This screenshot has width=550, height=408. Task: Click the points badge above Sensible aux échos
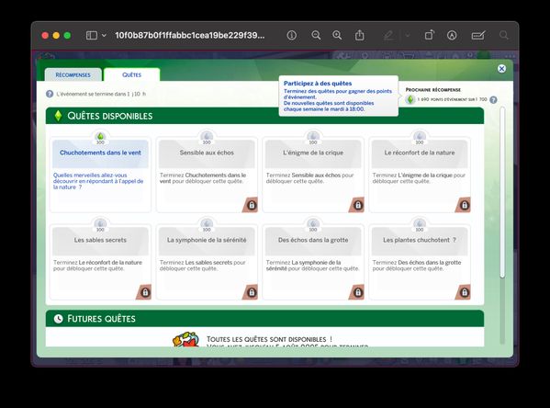[207, 138]
